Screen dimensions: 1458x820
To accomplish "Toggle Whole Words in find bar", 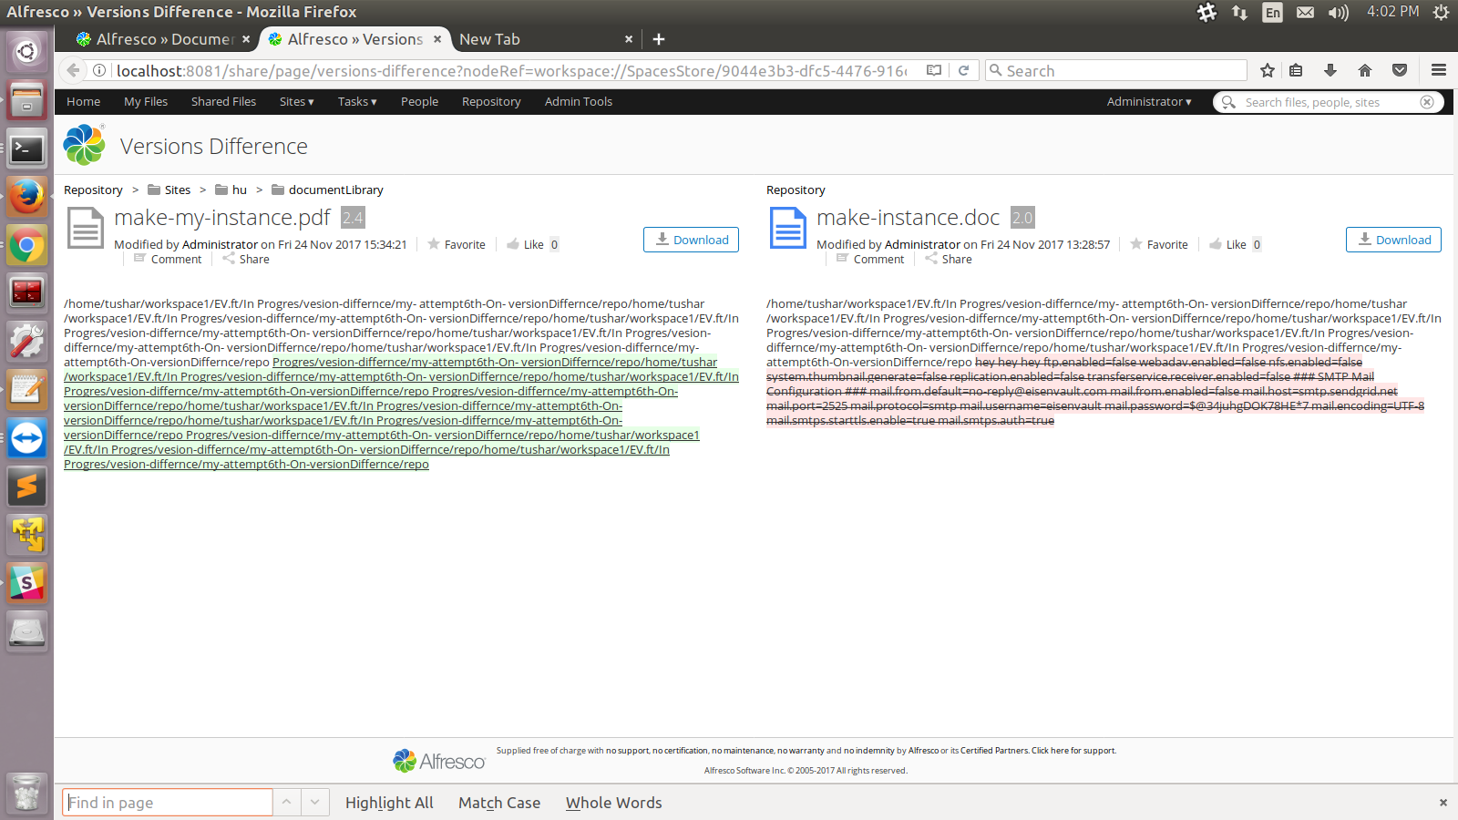I will tap(614, 803).
